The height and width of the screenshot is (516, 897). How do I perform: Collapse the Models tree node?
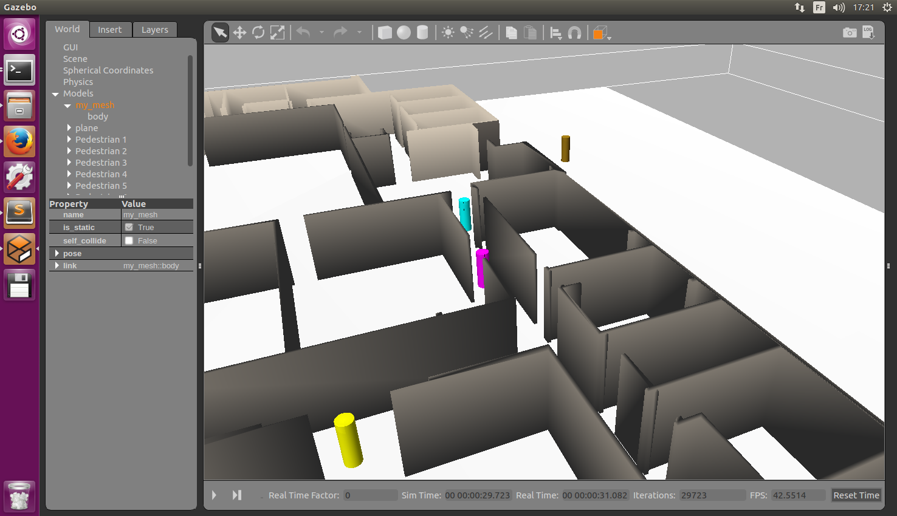[x=56, y=94]
